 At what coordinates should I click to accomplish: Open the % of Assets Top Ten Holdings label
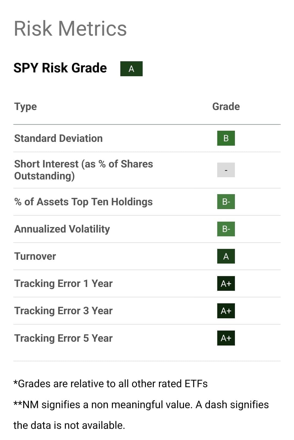click(83, 202)
